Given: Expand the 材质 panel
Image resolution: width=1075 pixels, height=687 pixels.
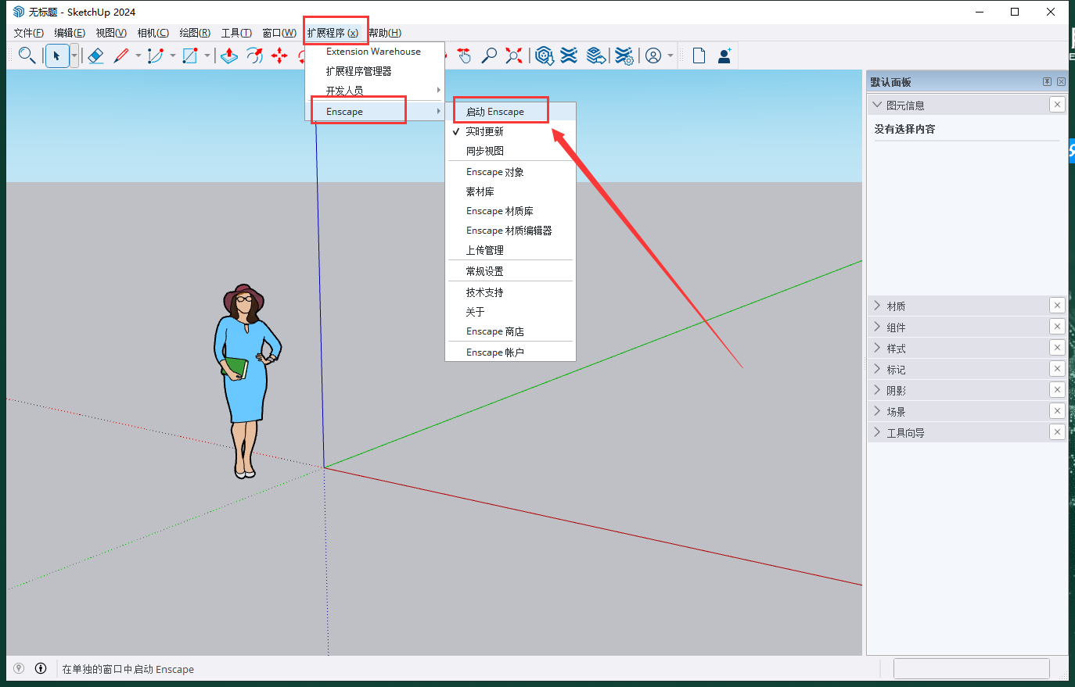Looking at the screenshot, I should tap(877, 306).
